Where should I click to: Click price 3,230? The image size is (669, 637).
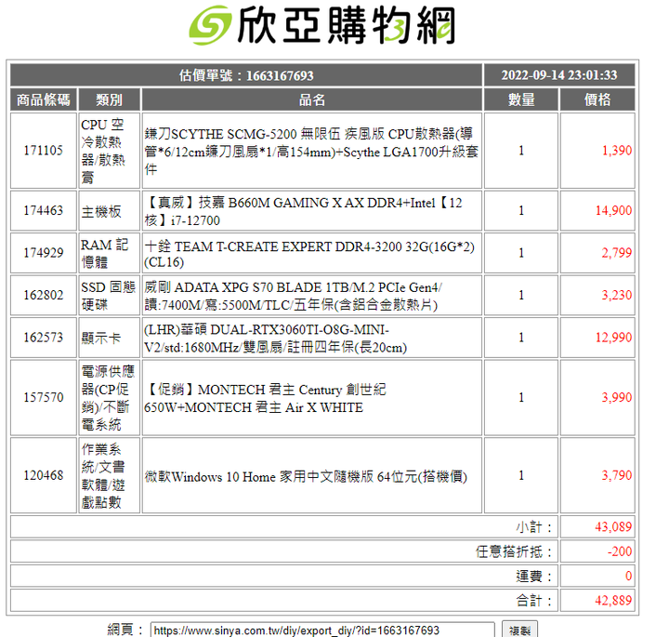[x=617, y=295]
